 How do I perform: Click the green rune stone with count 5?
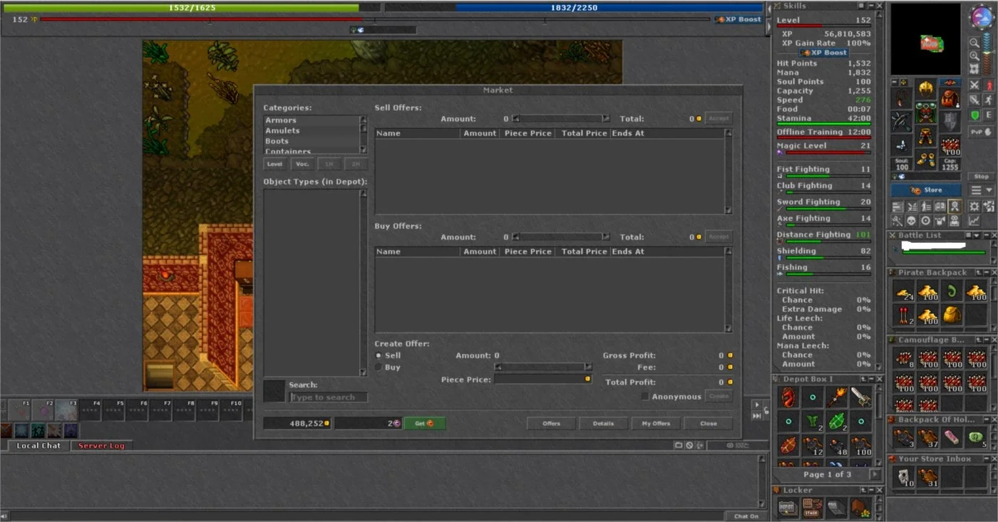[x=976, y=437]
